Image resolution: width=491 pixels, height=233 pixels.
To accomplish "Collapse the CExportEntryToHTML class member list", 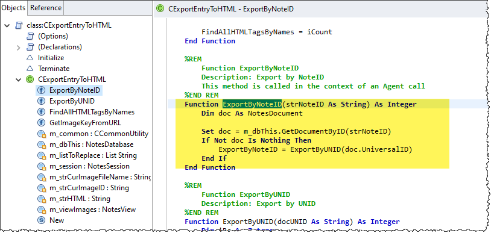I will pos(19,79).
